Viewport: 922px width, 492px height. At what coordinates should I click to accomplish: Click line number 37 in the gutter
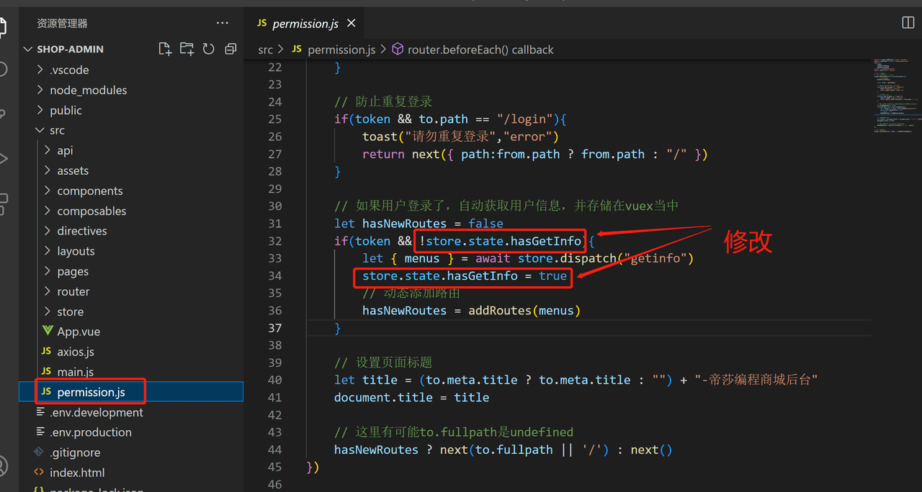click(x=275, y=328)
